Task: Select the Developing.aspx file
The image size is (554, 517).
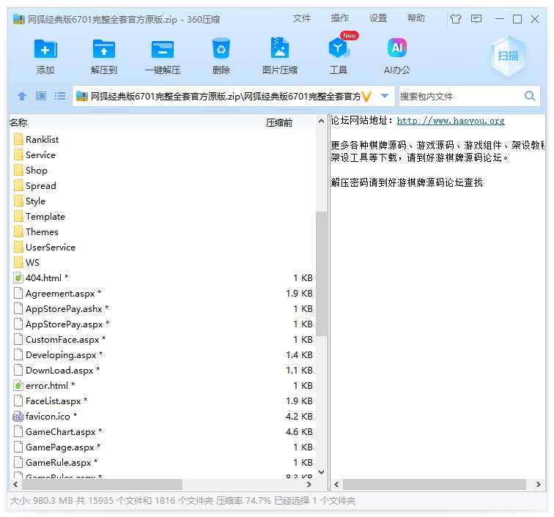Action: pos(58,355)
